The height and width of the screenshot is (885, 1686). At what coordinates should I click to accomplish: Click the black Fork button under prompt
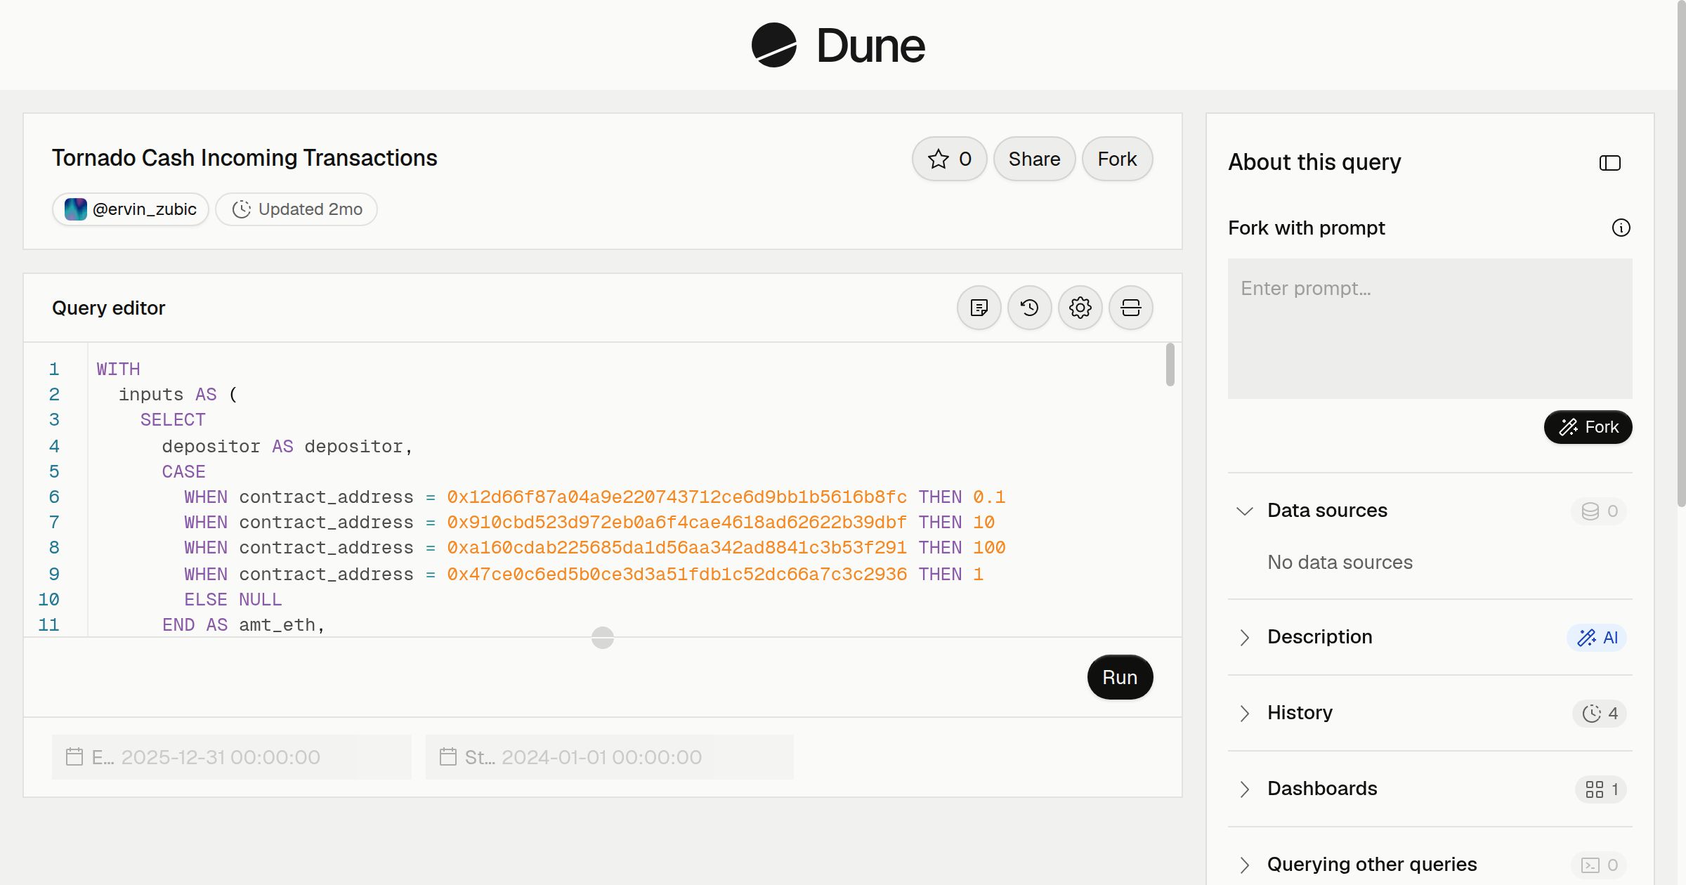coord(1588,427)
